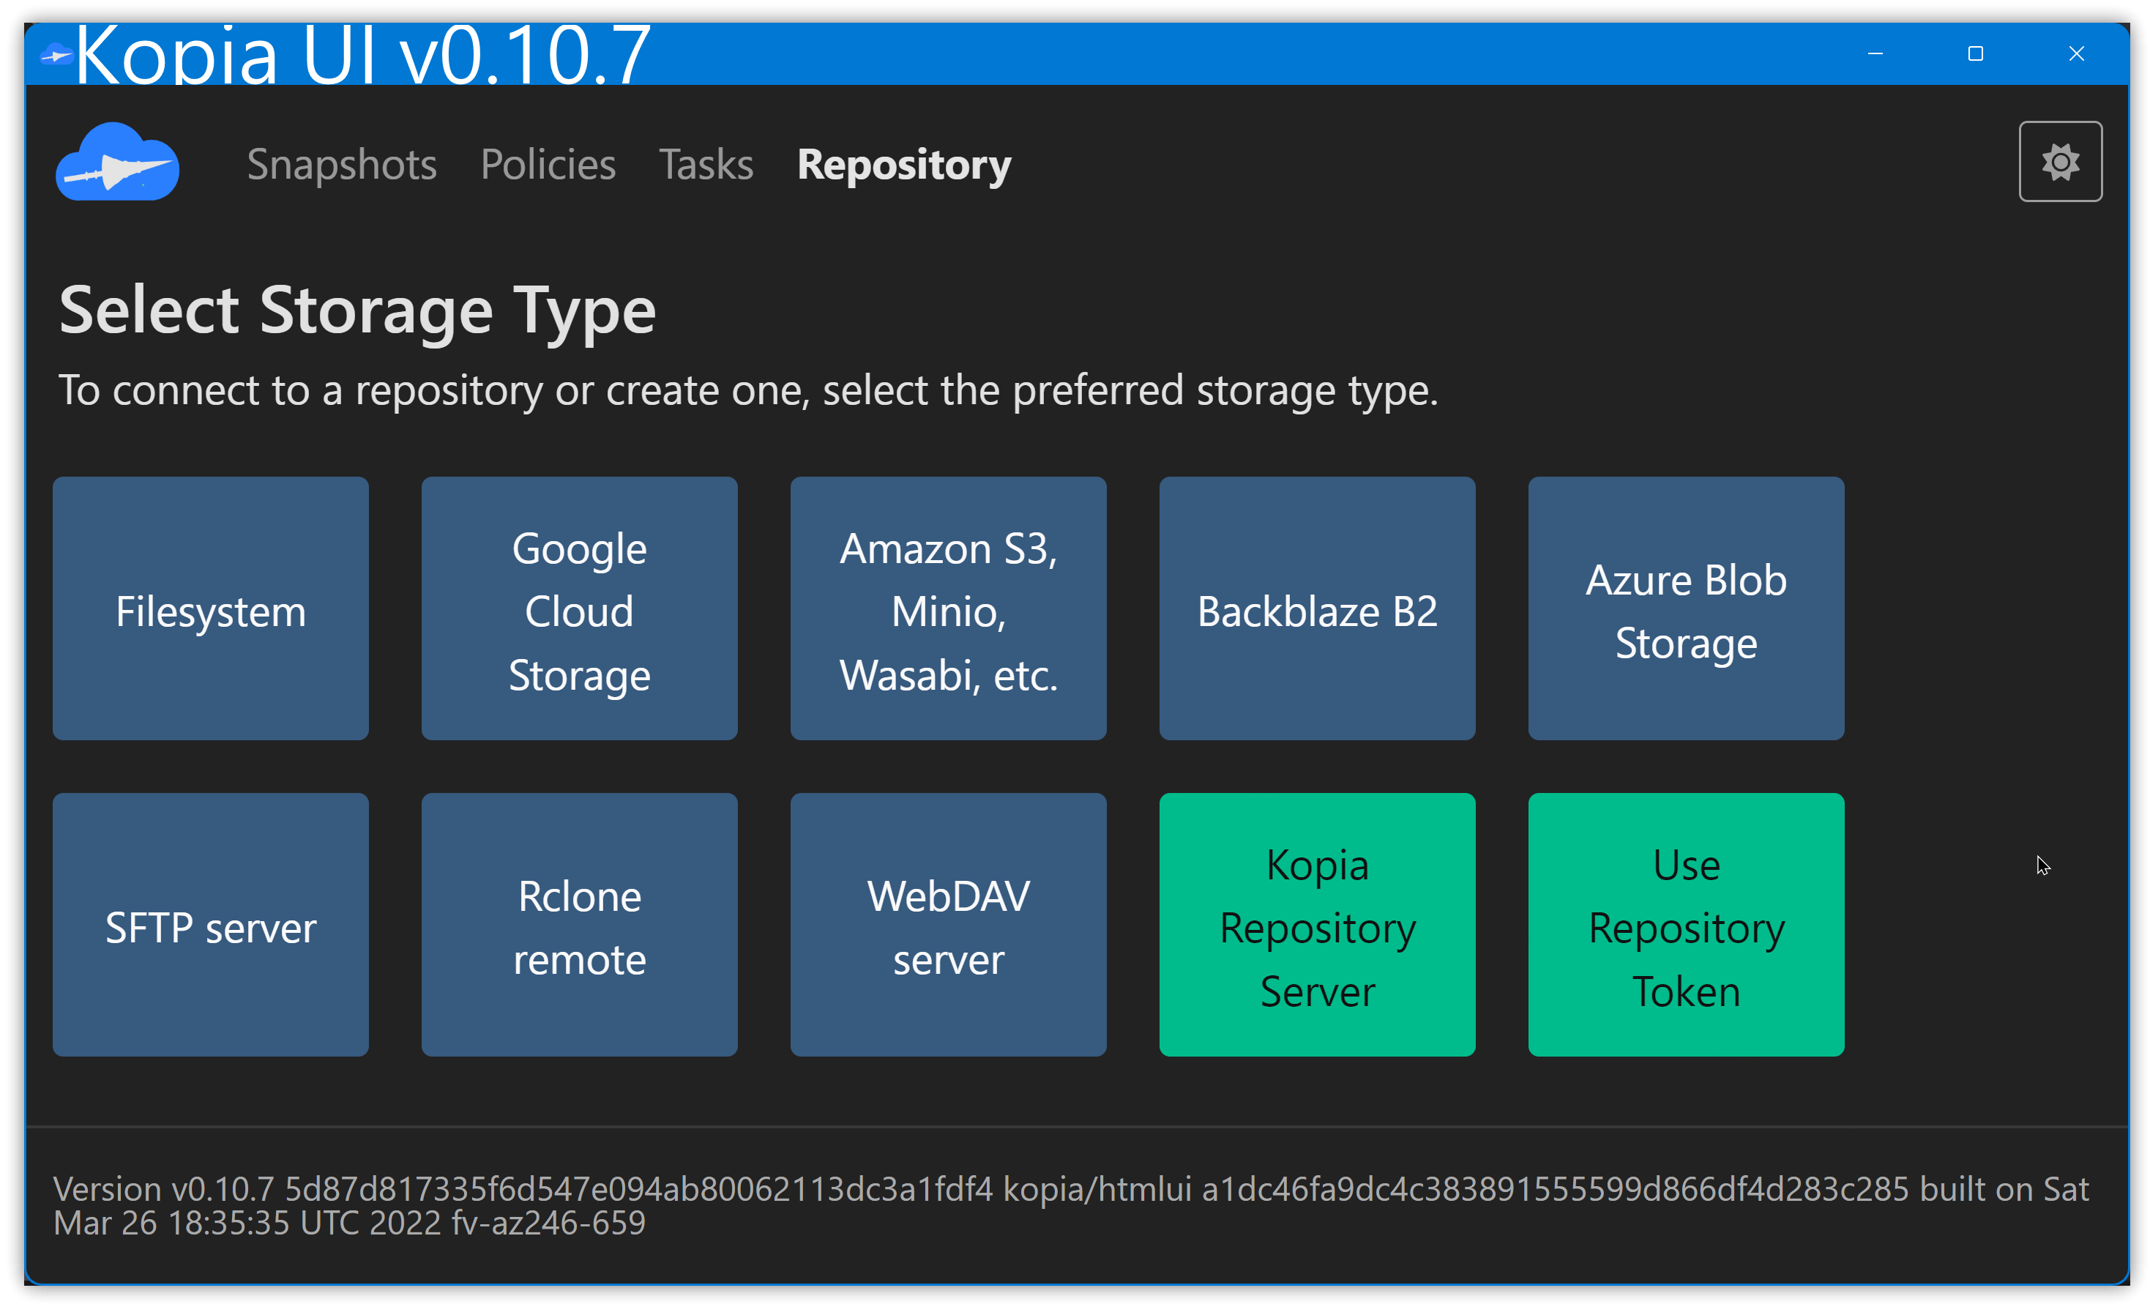The image size is (2150, 1307).
Task: Pick Amazon S3, Minio, Wasabi storage
Action: pyautogui.click(x=949, y=608)
